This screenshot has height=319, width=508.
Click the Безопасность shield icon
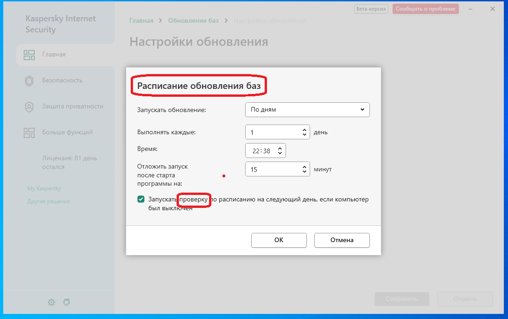29,81
